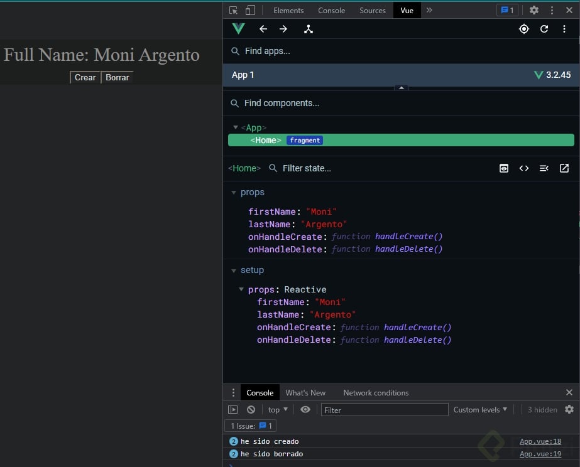
Task: Go forward with the right arrow
Action: 283,29
